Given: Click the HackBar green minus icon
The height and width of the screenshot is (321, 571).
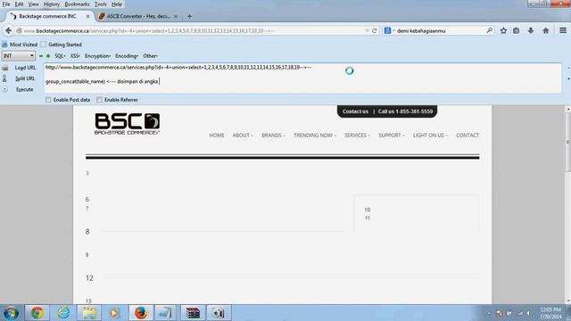Looking at the screenshot, I should coord(41,56).
